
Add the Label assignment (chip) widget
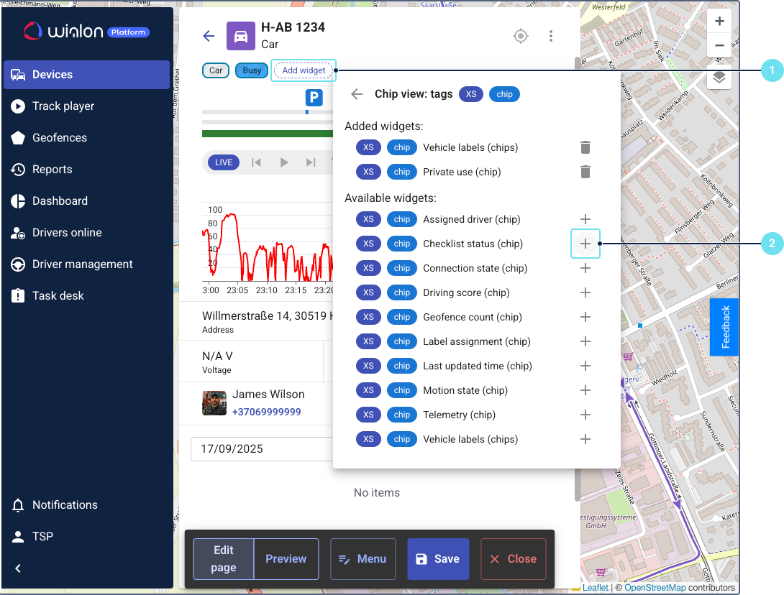click(x=585, y=341)
